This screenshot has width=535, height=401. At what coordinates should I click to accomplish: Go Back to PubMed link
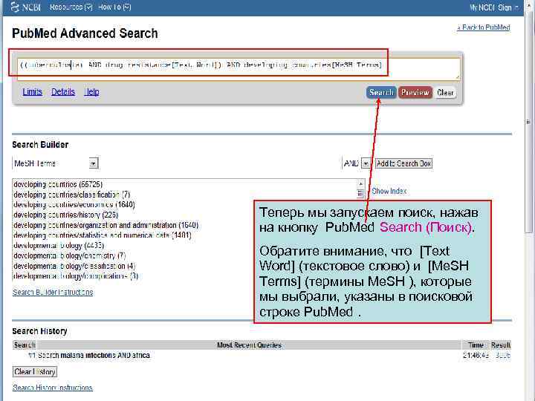click(484, 27)
